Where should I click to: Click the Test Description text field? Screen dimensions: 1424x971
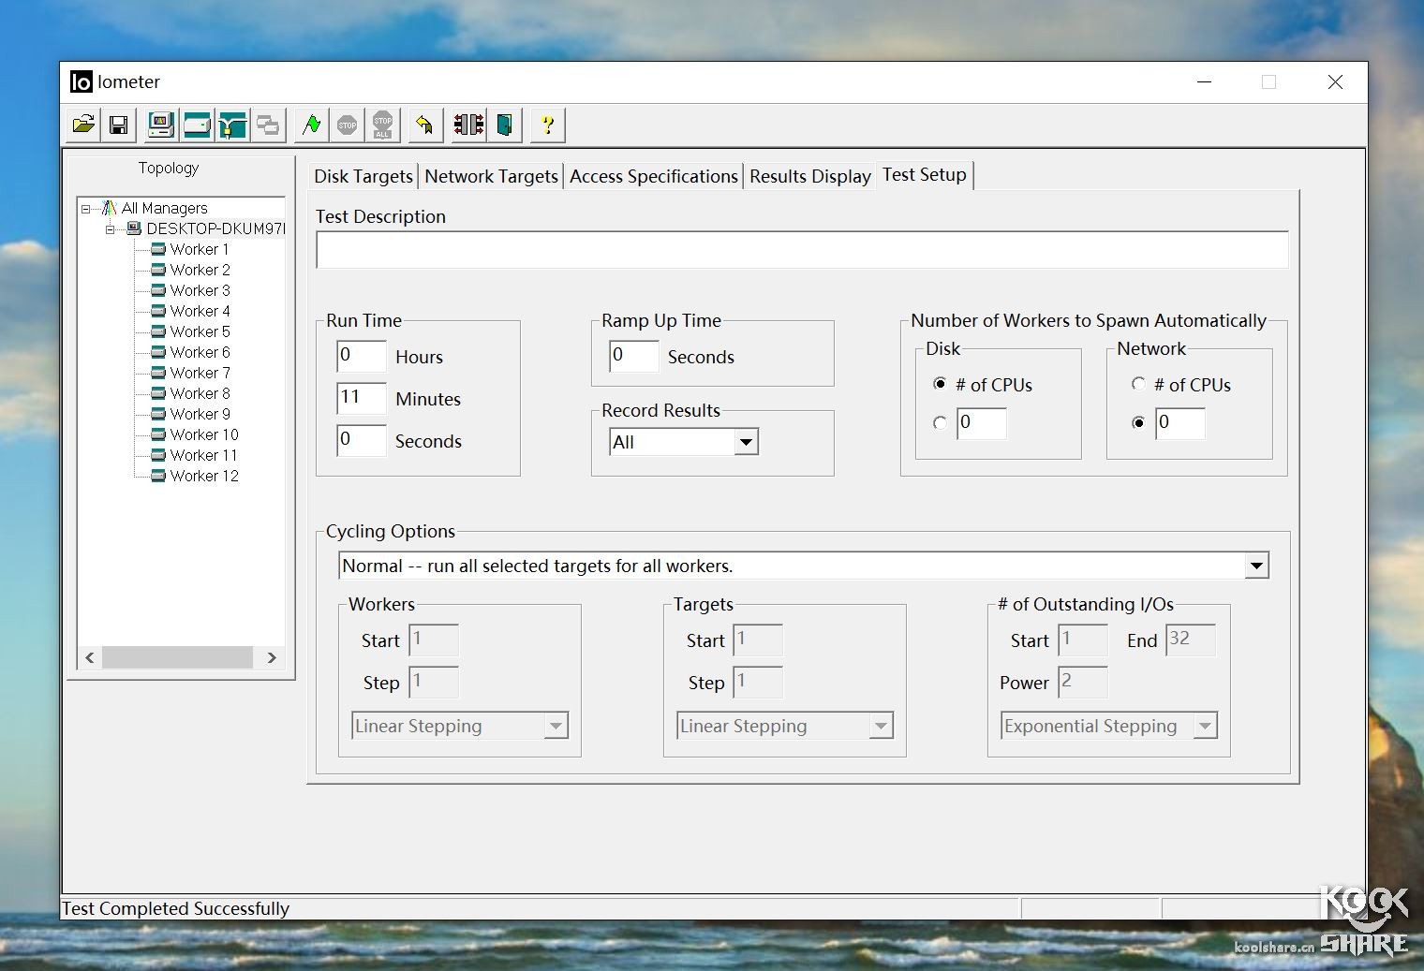click(801, 250)
